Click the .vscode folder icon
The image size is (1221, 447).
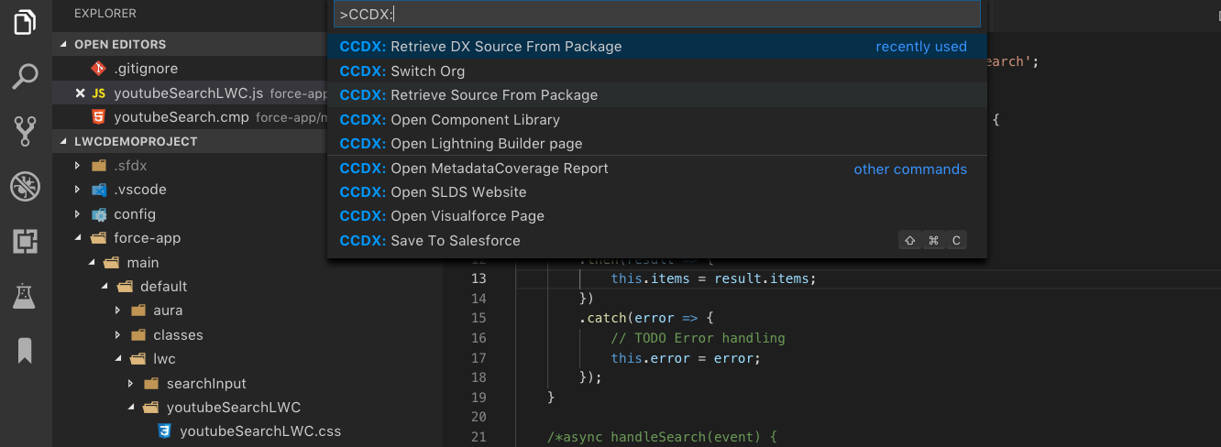98,190
